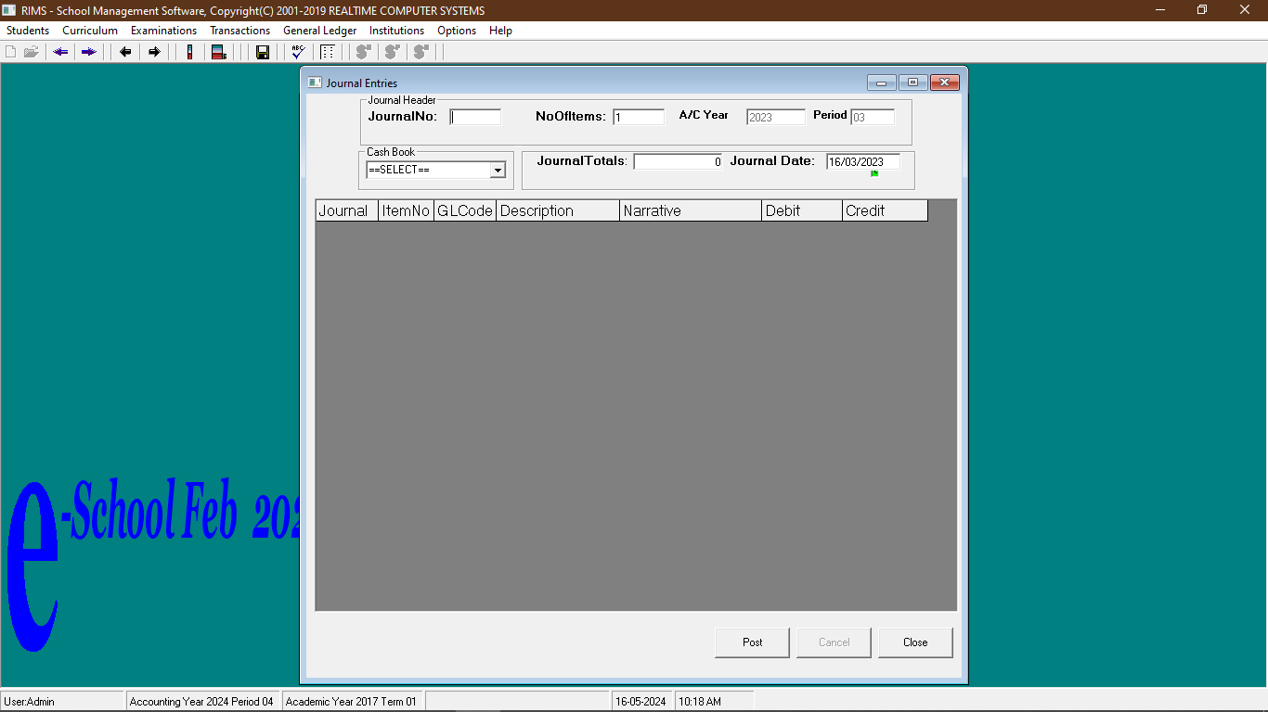1268x712 pixels.
Task: Click the new blank document toolbar icon
Action: click(11, 52)
